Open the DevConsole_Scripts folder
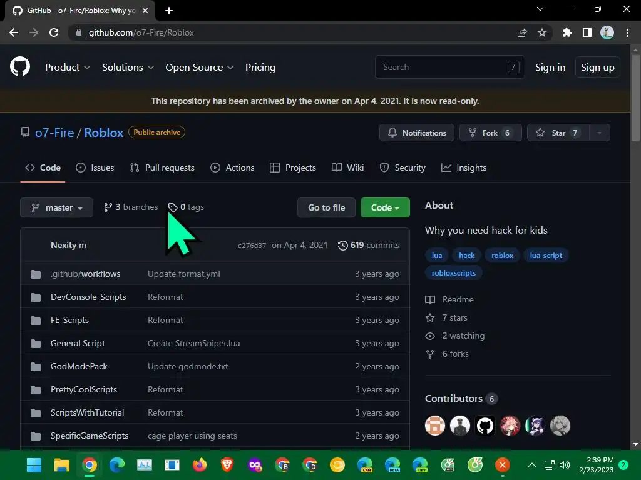Image resolution: width=641 pixels, height=480 pixels. pyautogui.click(x=88, y=297)
